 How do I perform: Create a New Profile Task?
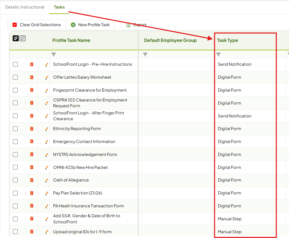pos(90,25)
